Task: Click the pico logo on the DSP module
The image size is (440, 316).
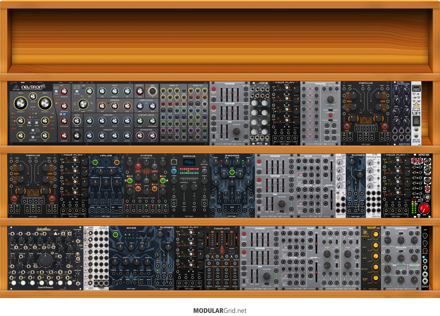Action: point(425,286)
